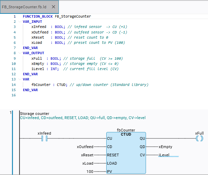Screen dimensions: 208x175
Task: Click the xReset input on RESET
Action: coord(87,155)
